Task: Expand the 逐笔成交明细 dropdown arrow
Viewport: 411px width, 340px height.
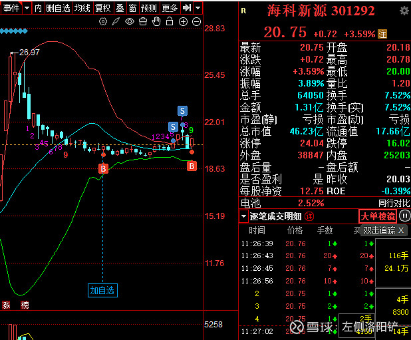Action: click(x=243, y=216)
